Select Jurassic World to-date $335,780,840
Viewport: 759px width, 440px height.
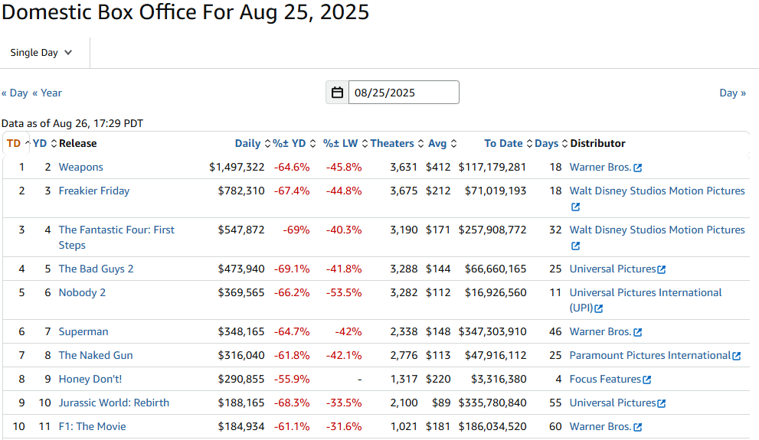[x=492, y=403]
